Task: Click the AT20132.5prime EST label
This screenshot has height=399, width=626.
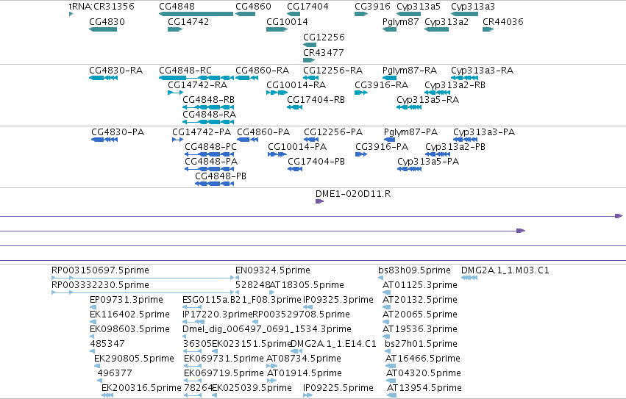Action: click(x=420, y=300)
